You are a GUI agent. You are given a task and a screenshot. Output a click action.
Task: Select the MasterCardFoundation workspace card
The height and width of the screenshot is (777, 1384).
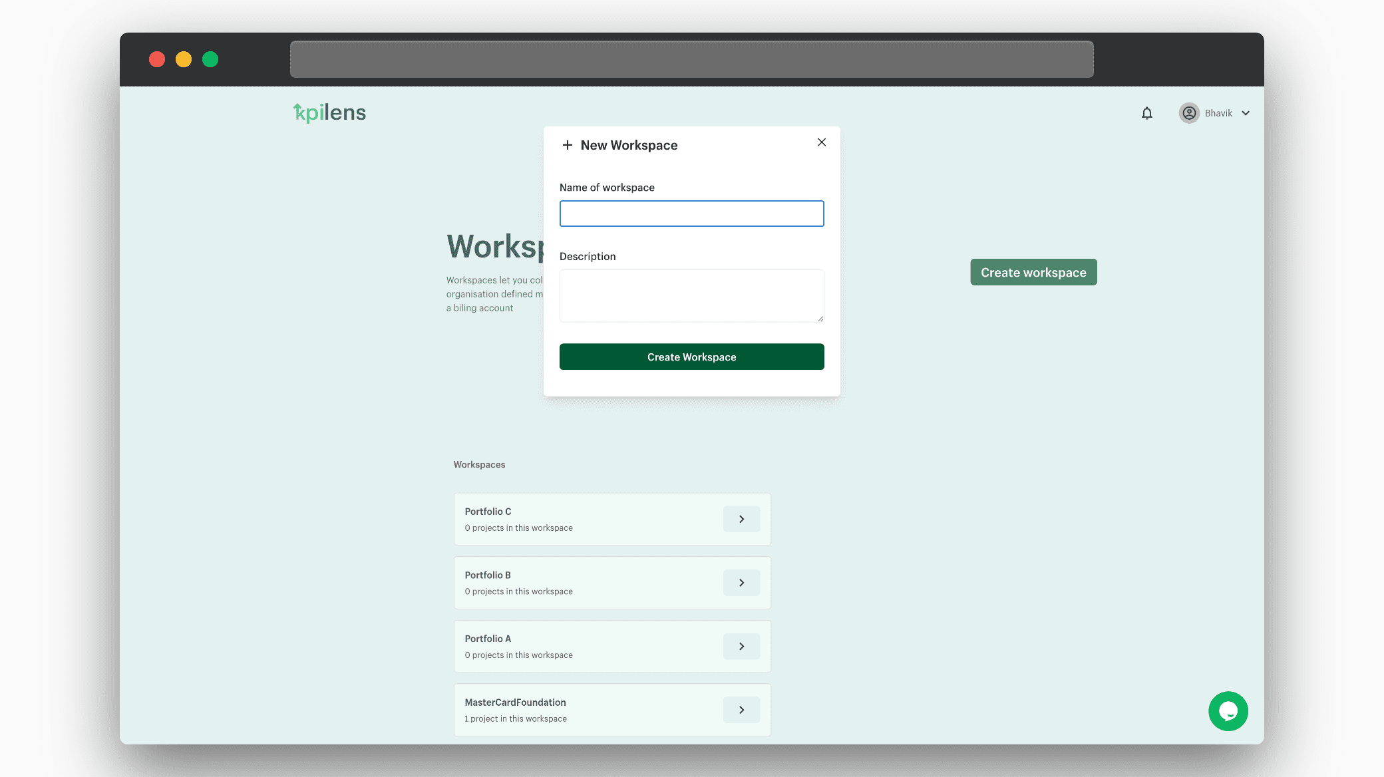pyautogui.click(x=586, y=710)
